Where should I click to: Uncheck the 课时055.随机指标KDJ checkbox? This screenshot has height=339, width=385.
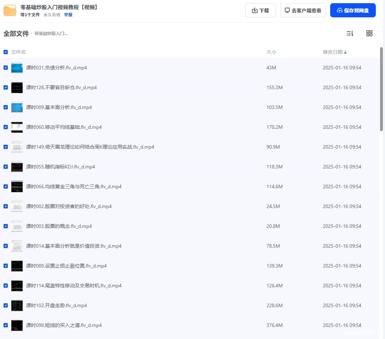(6, 167)
